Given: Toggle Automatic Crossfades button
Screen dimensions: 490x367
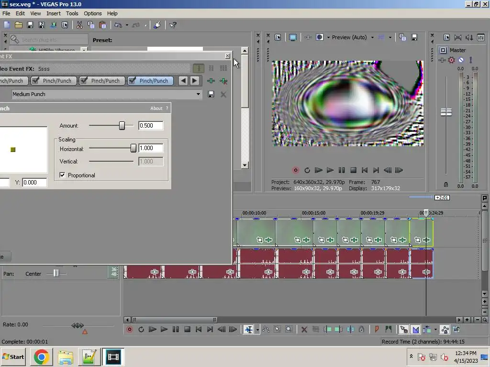Looking at the screenshot, I should tap(416, 329).
